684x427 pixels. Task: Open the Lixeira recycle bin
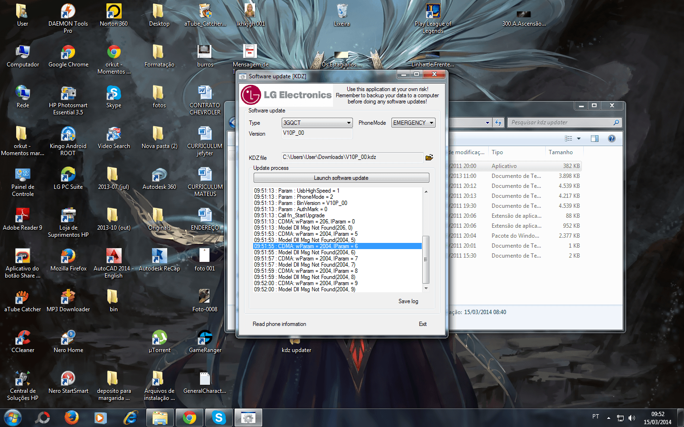pyautogui.click(x=342, y=15)
